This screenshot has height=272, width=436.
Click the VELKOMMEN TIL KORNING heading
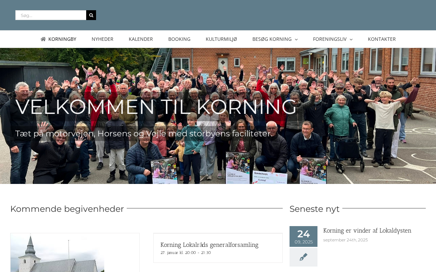[156, 107]
